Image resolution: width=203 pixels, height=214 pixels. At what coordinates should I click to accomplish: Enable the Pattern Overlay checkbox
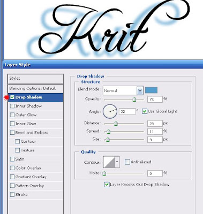12,186
